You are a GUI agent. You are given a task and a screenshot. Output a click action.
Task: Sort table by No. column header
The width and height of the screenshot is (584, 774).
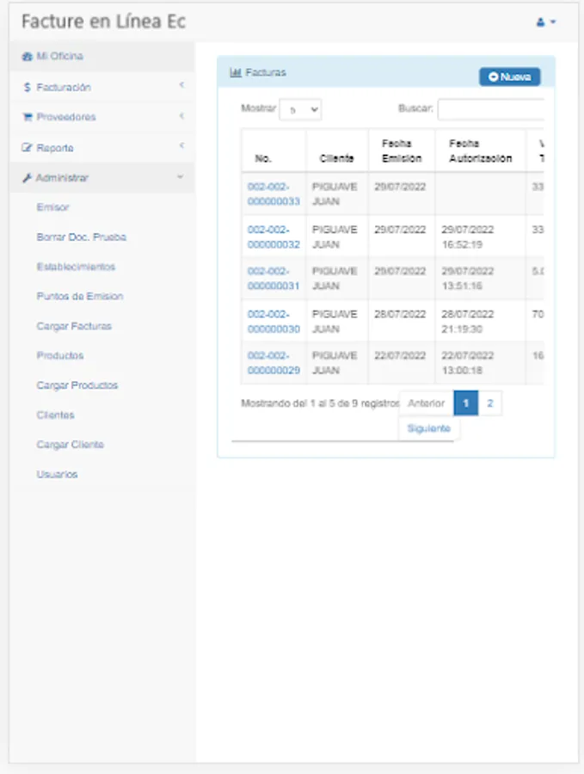tap(274, 151)
